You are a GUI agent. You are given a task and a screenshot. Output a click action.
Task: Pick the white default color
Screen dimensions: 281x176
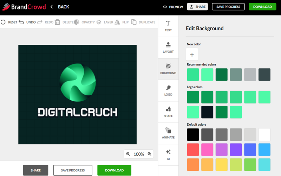coord(264,134)
